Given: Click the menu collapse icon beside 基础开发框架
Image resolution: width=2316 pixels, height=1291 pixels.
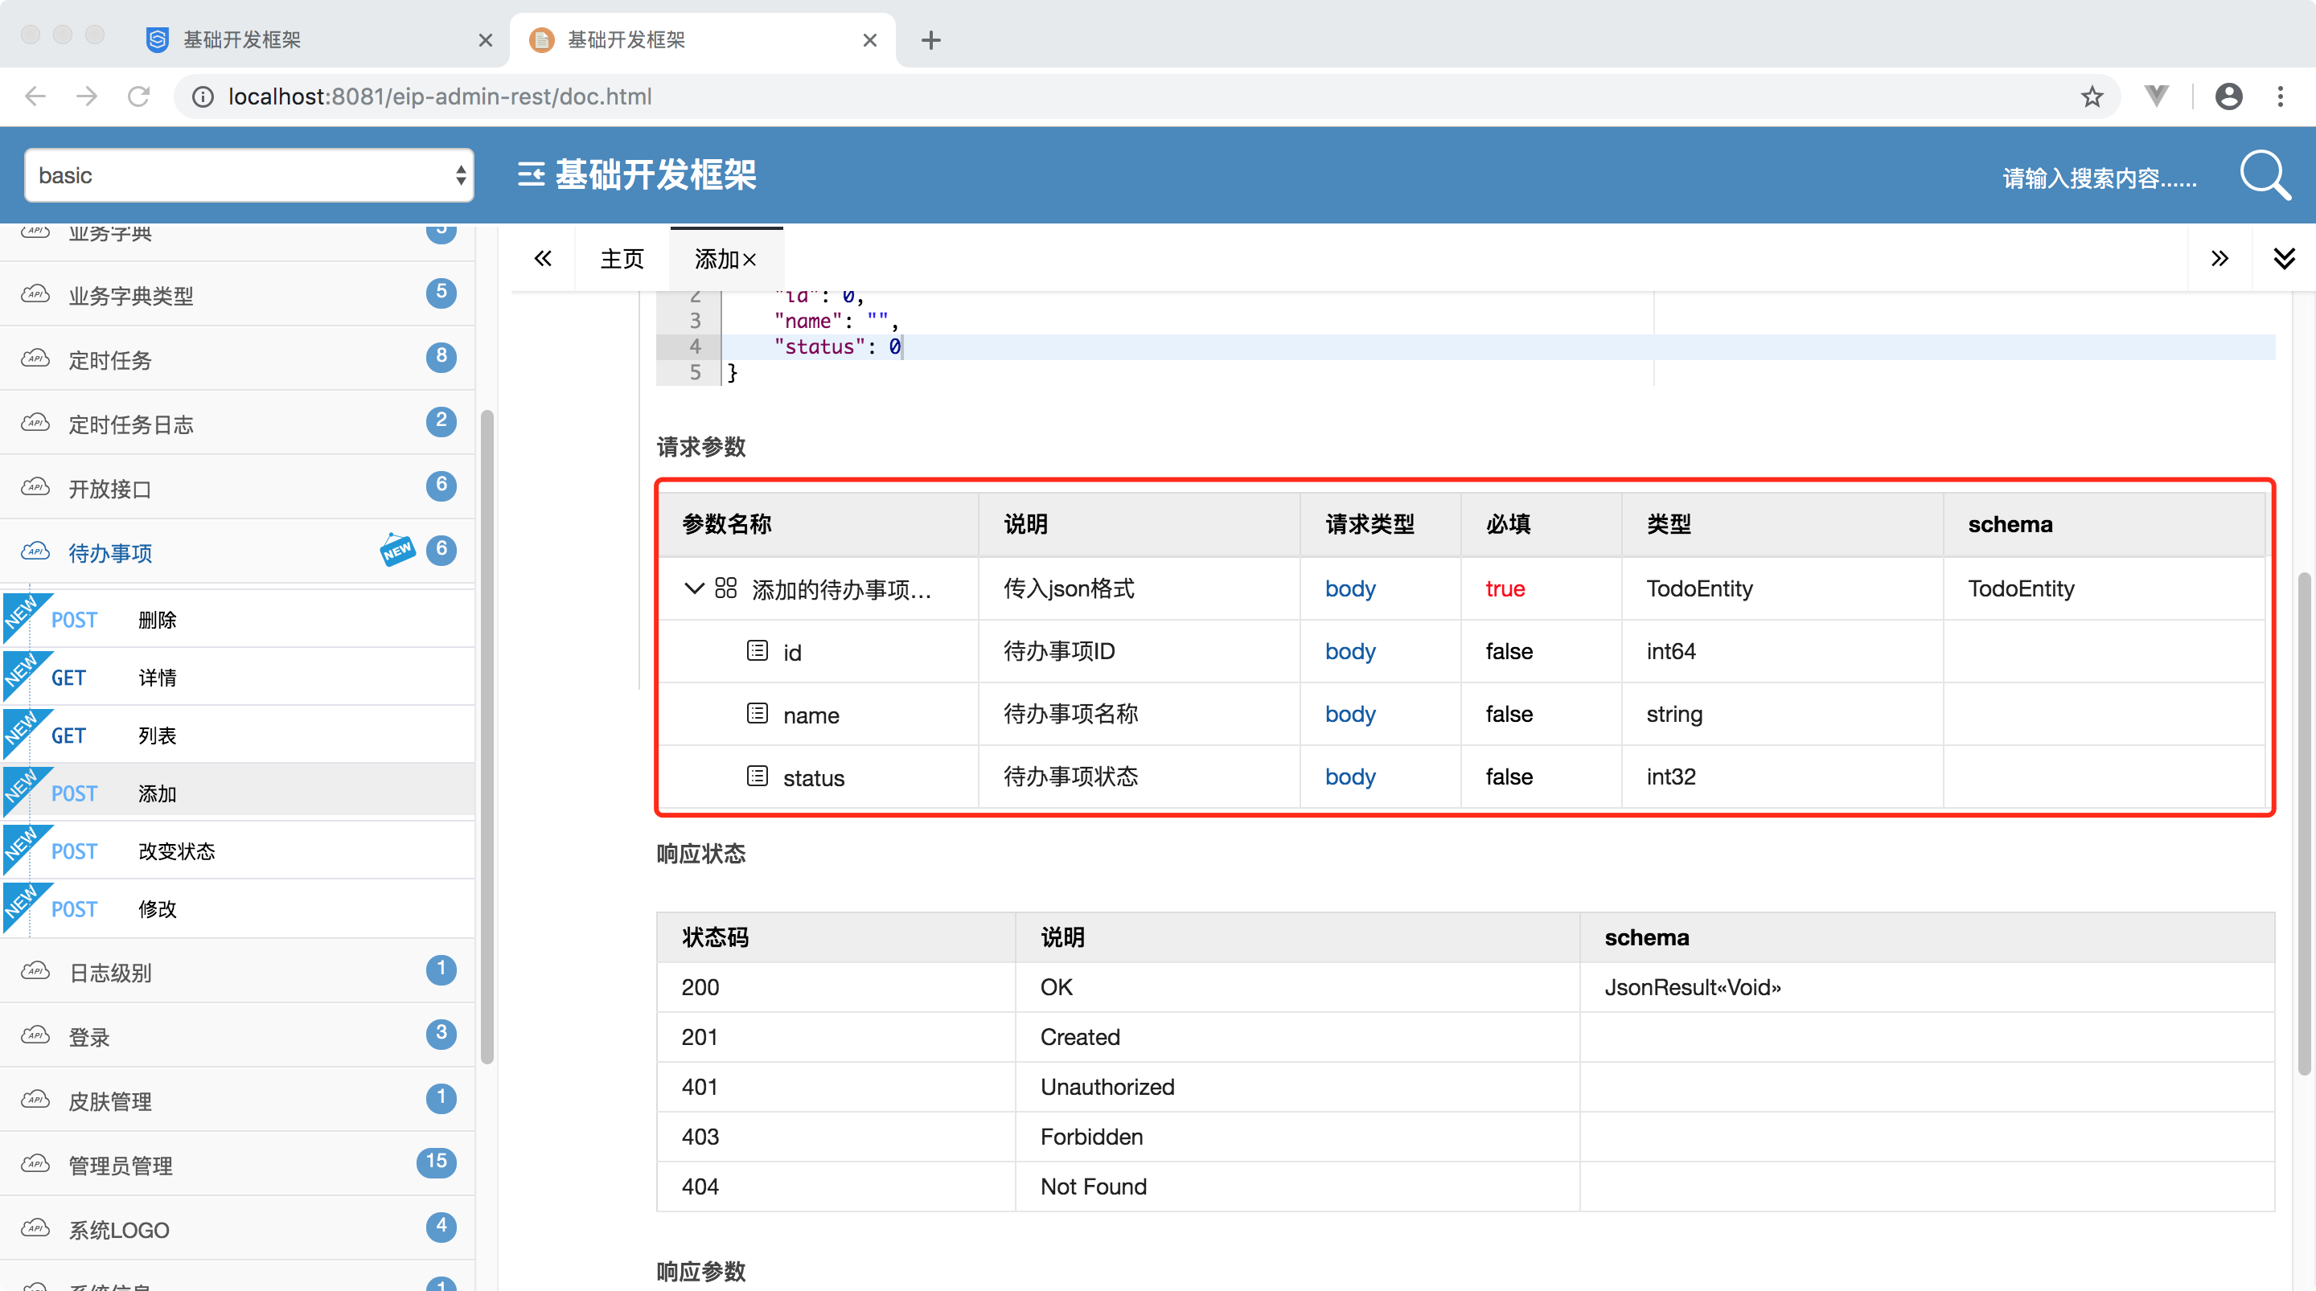Looking at the screenshot, I should (531, 174).
